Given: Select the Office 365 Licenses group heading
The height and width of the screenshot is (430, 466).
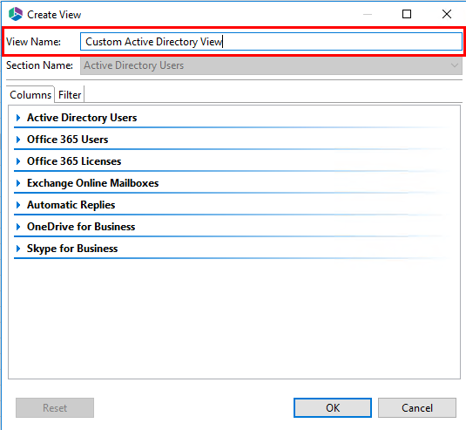Looking at the screenshot, I should pyautogui.click(x=74, y=161).
